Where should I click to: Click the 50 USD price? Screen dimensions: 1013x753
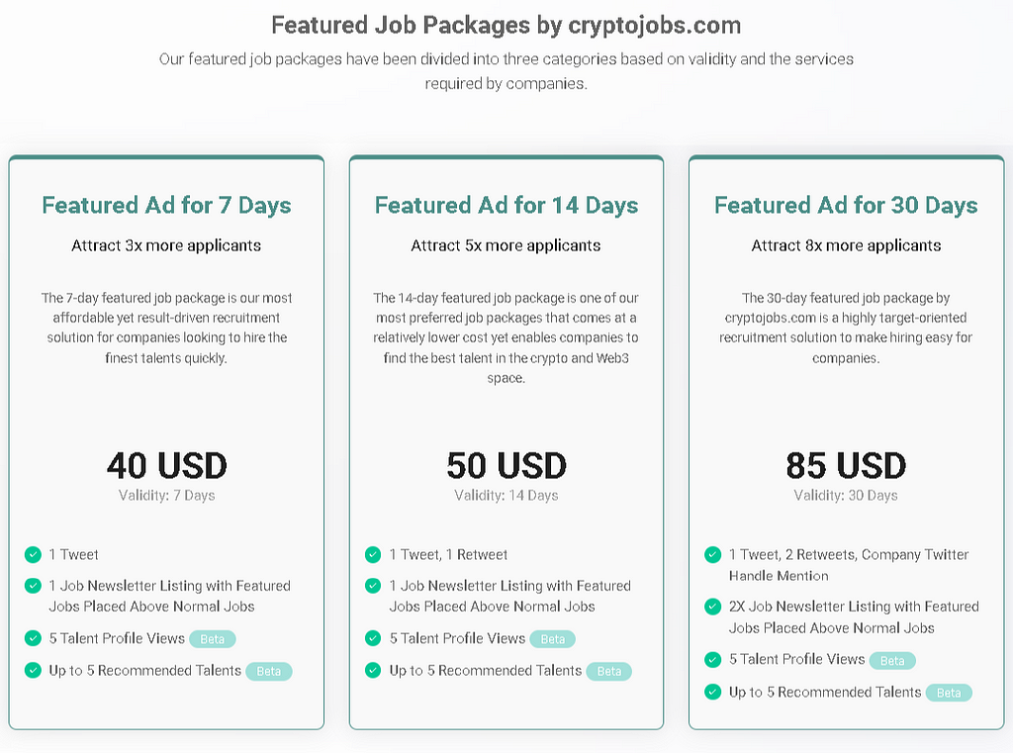[506, 465]
